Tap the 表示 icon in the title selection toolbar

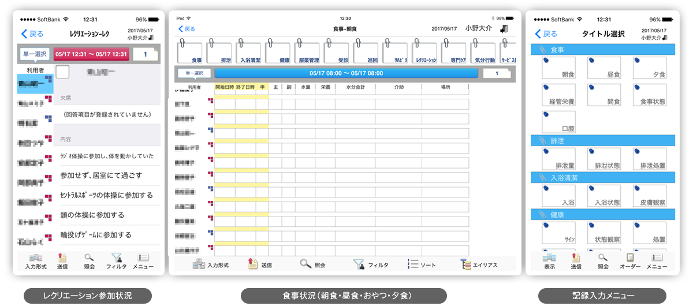click(549, 262)
